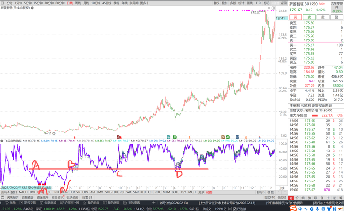Expand 更多 indicators list near MCST

201,192
